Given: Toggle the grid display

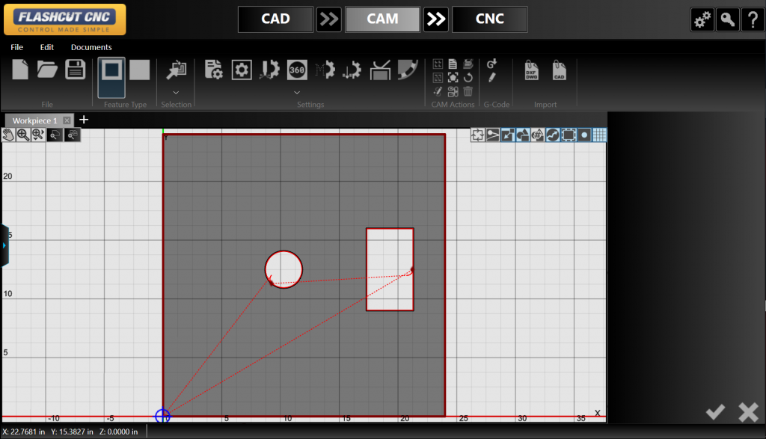Looking at the screenshot, I should (x=599, y=135).
